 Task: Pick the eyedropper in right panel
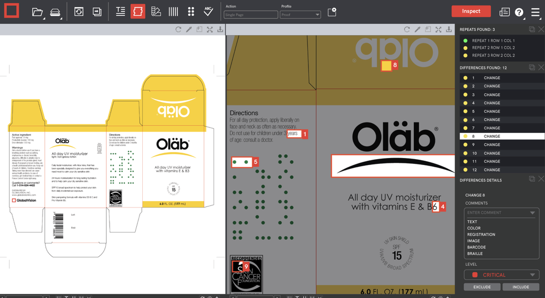coord(417,29)
